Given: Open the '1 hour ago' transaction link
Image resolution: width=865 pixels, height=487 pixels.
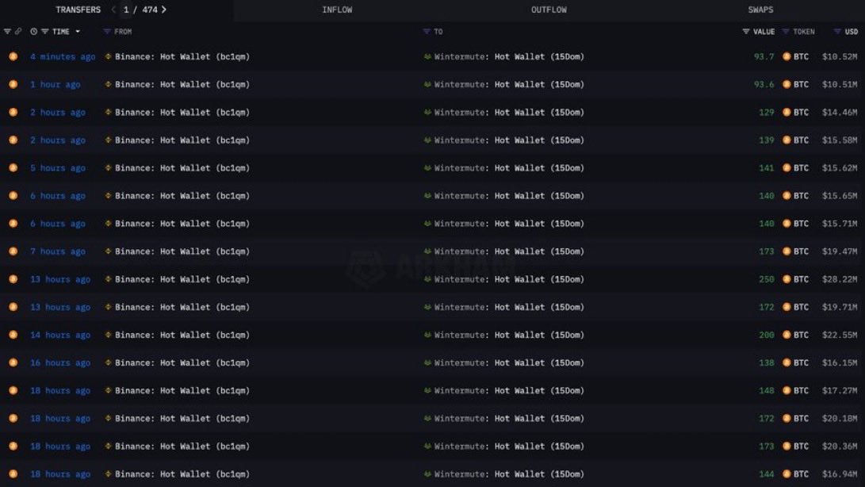Looking at the screenshot, I should (55, 85).
